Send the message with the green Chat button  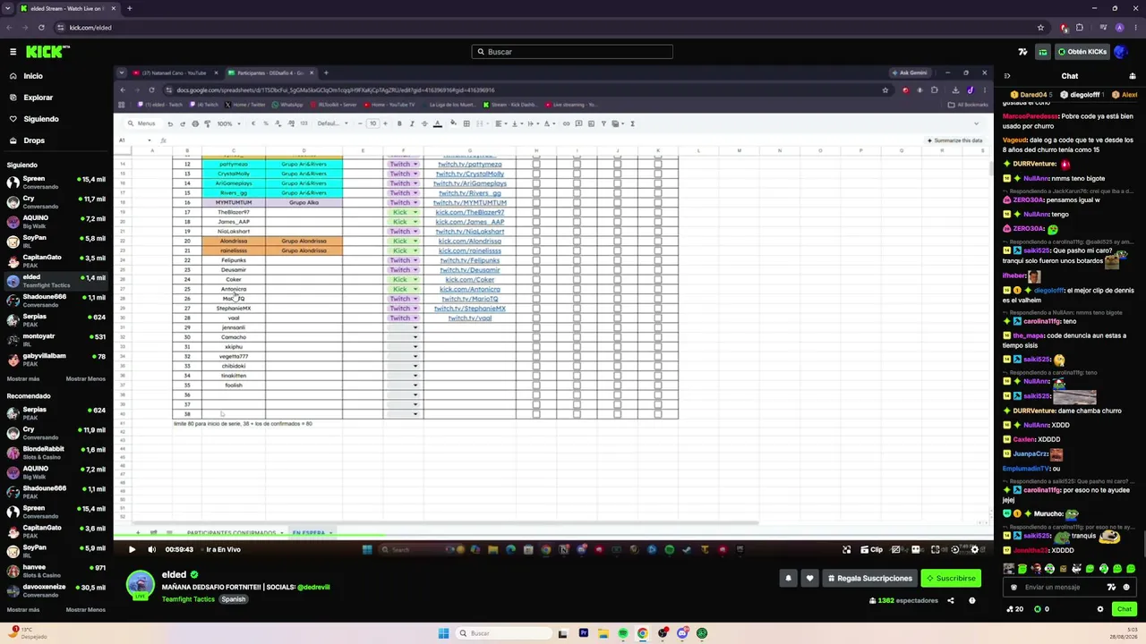coord(1125,609)
